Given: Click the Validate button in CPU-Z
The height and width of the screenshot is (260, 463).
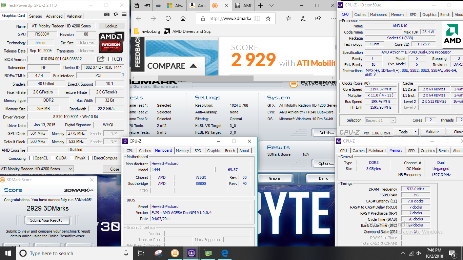Looking at the screenshot, I should [x=432, y=132].
